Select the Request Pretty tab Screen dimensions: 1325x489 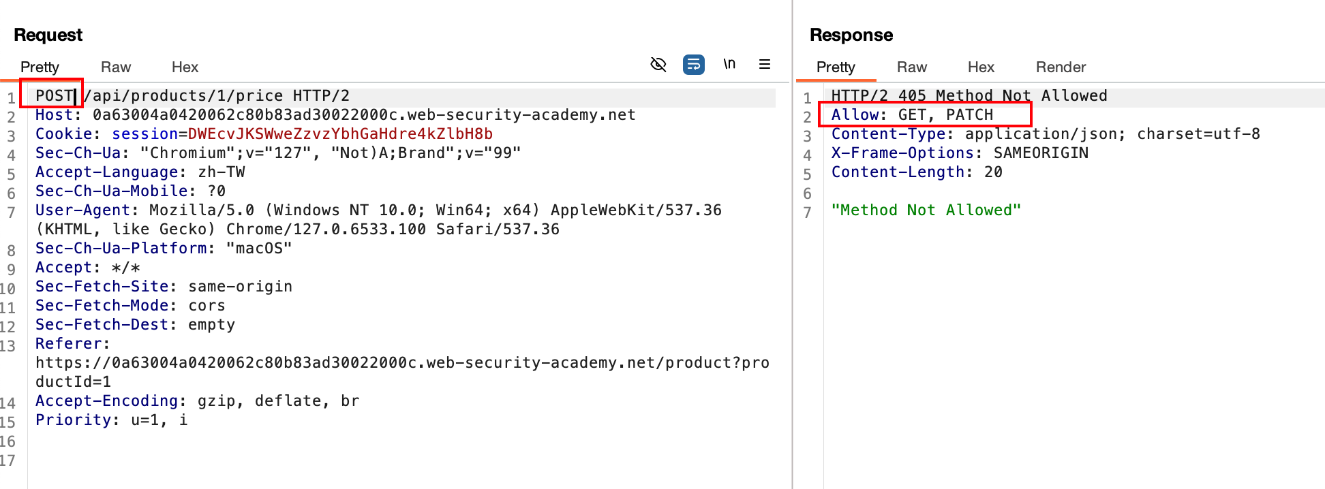(40, 67)
